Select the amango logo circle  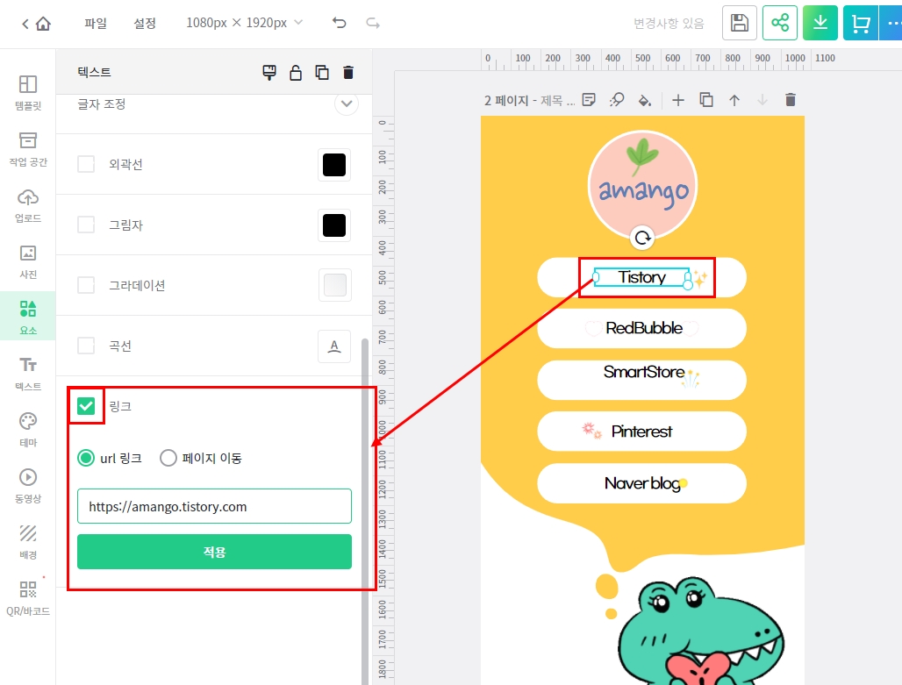(642, 185)
